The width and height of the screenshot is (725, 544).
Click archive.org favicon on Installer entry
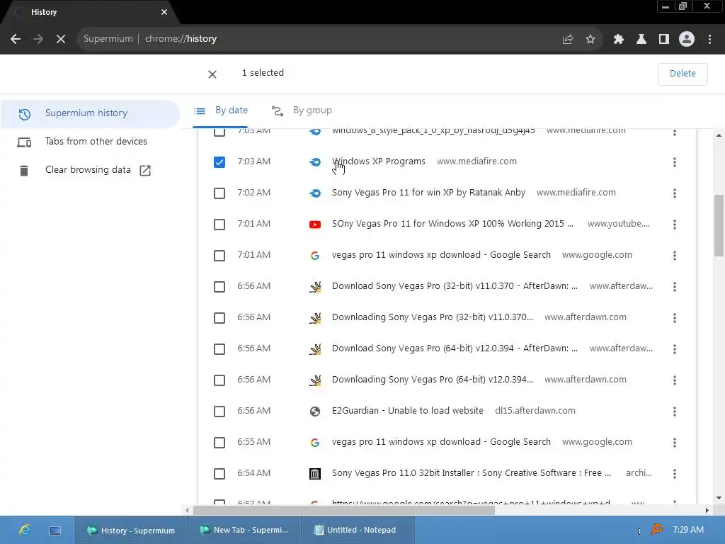[x=315, y=474]
